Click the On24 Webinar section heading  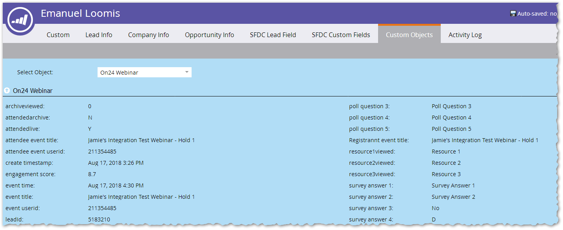[x=33, y=91]
